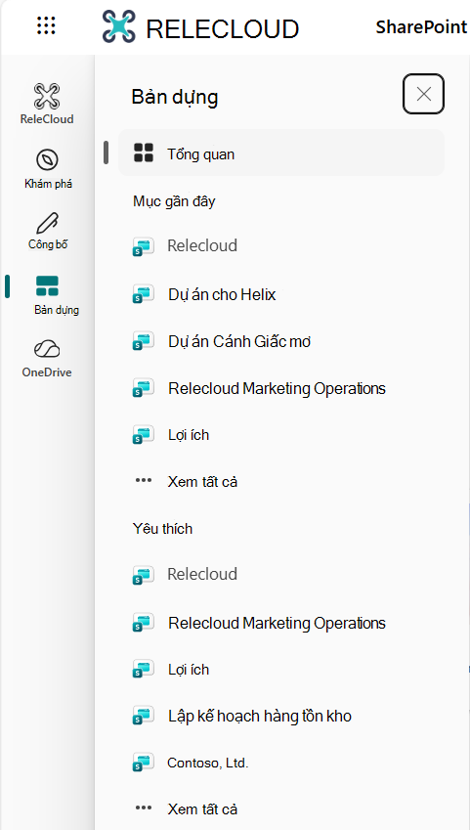Select the Tổng quan overview item
The height and width of the screenshot is (830, 470).
tap(281, 153)
